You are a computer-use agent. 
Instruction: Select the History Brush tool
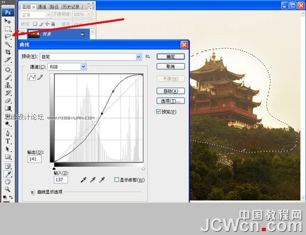pos(8,93)
